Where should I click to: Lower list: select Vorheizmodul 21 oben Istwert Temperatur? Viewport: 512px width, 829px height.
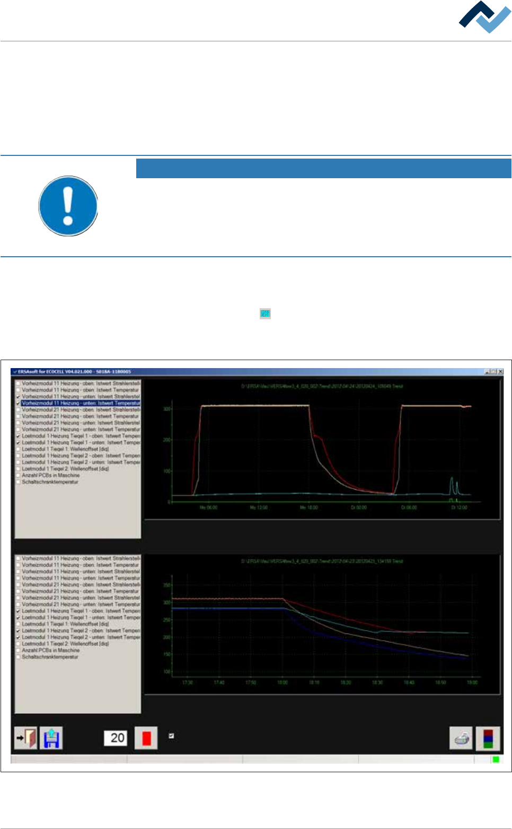click(81, 591)
